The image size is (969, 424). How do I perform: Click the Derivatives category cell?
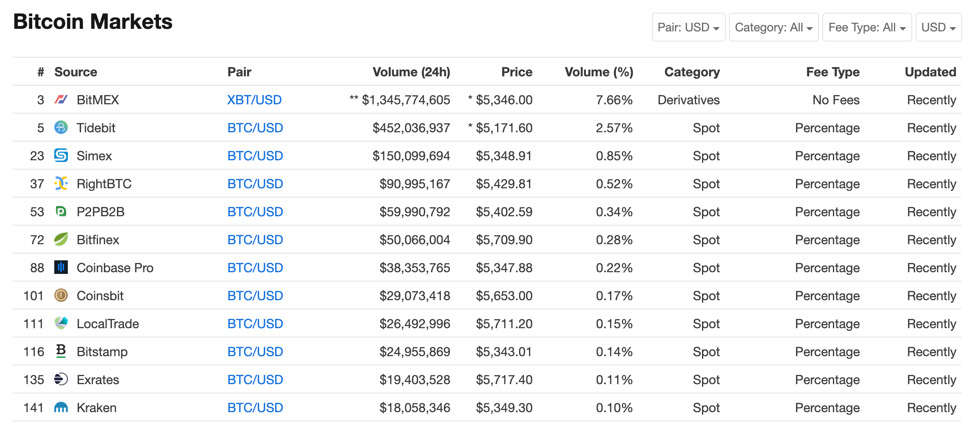[x=689, y=100]
